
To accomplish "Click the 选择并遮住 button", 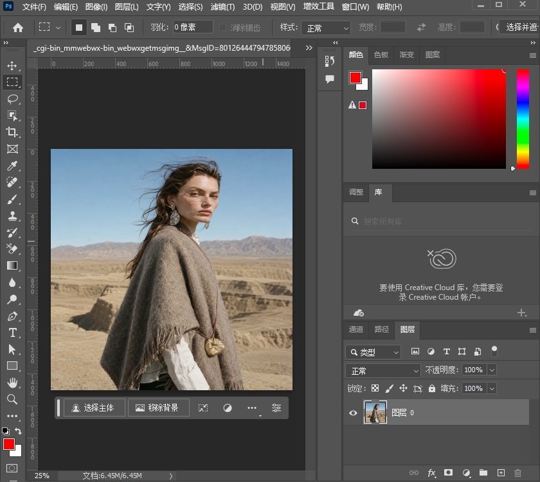I will coord(520,27).
